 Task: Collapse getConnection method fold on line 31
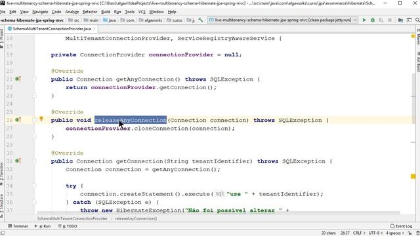point(34,161)
